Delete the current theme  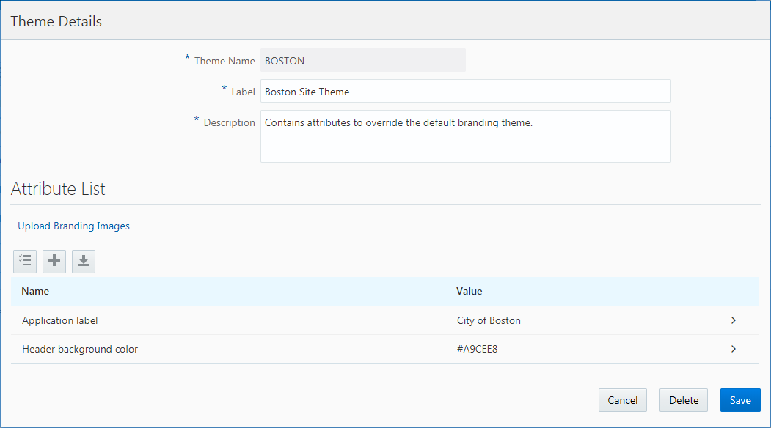683,400
